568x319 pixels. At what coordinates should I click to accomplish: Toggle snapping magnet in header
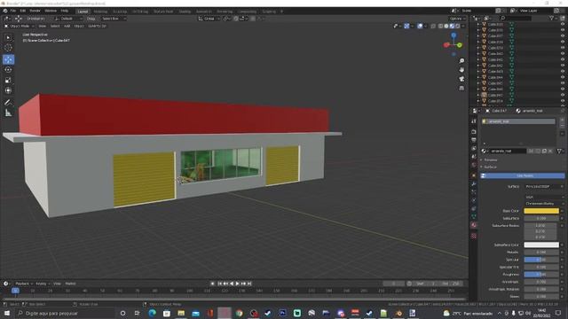coord(236,19)
